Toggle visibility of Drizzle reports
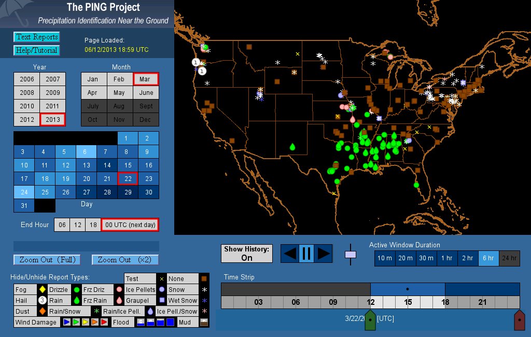This screenshot has width=531, height=337. (x=58, y=289)
